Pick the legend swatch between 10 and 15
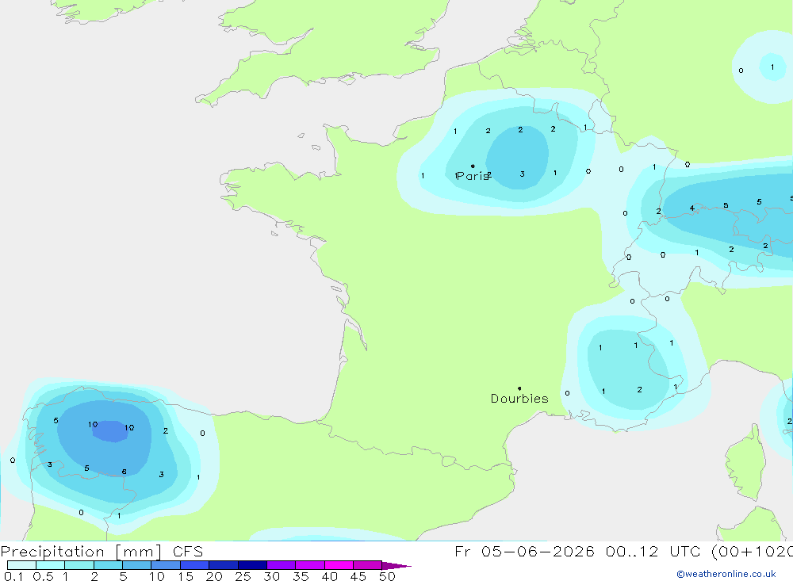The height and width of the screenshot is (581, 793). (166, 565)
